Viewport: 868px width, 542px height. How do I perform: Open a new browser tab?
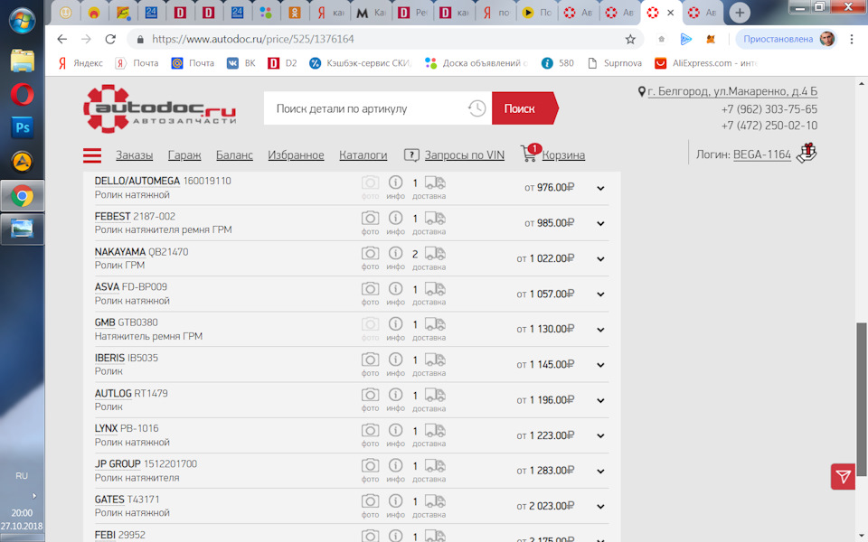click(x=740, y=13)
